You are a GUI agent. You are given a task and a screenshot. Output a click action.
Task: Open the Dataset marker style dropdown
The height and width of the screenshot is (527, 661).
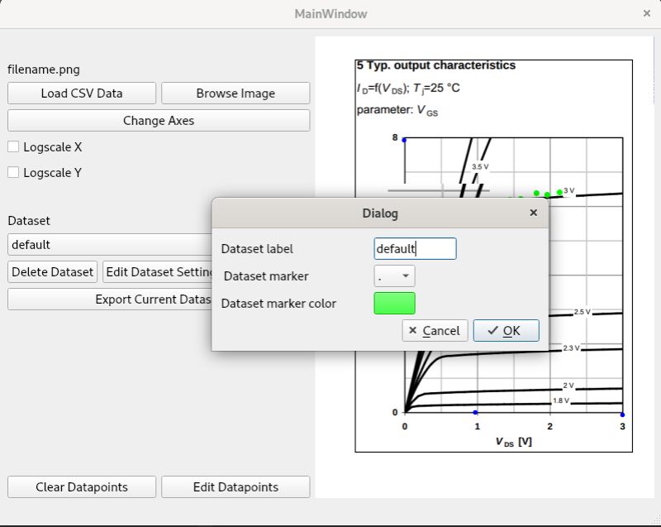(x=394, y=275)
